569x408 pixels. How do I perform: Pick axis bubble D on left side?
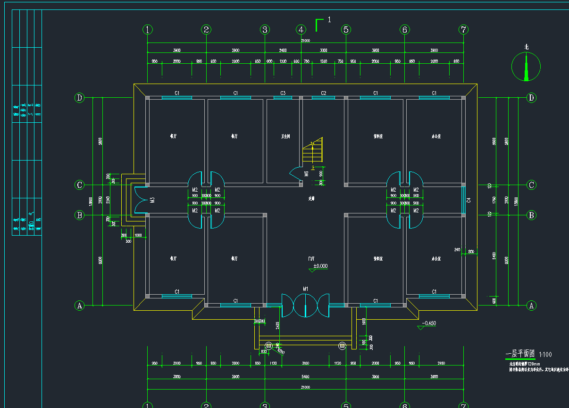[79, 98]
